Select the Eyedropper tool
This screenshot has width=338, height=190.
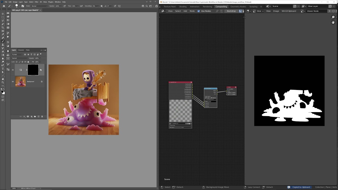pyautogui.click(x=3, y=34)
